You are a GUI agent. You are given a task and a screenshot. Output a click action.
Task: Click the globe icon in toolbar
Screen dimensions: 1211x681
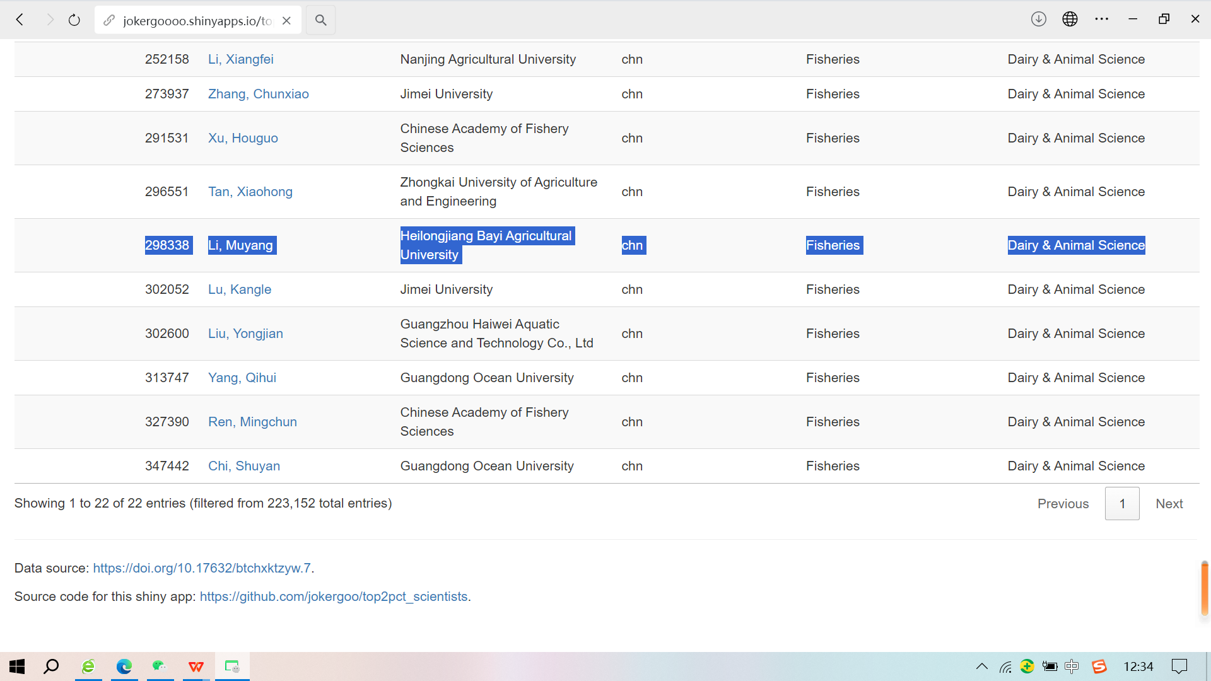(1070, 19)
